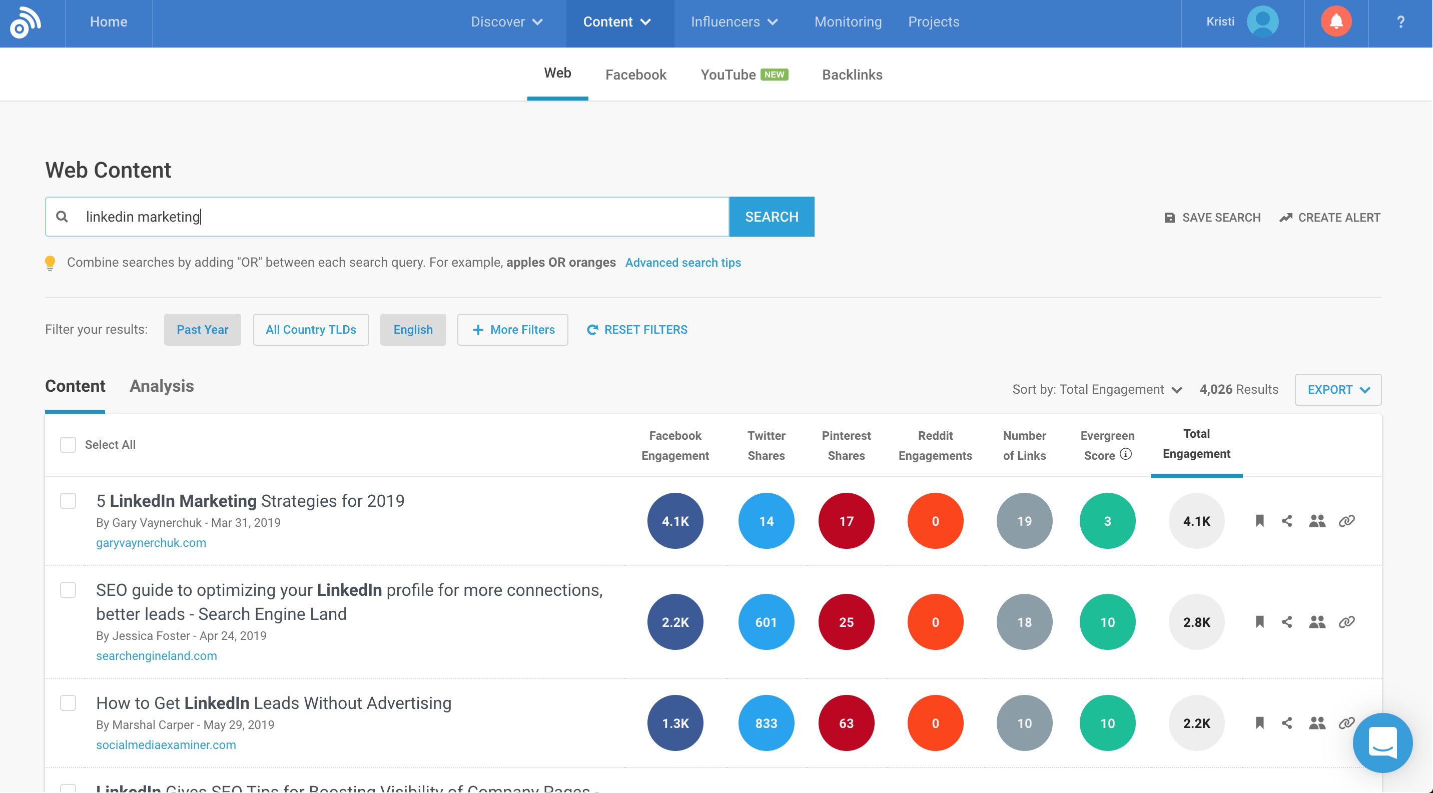
Task: View sharers of socialmediaexaminer.com article
Action: (1317, 723)
